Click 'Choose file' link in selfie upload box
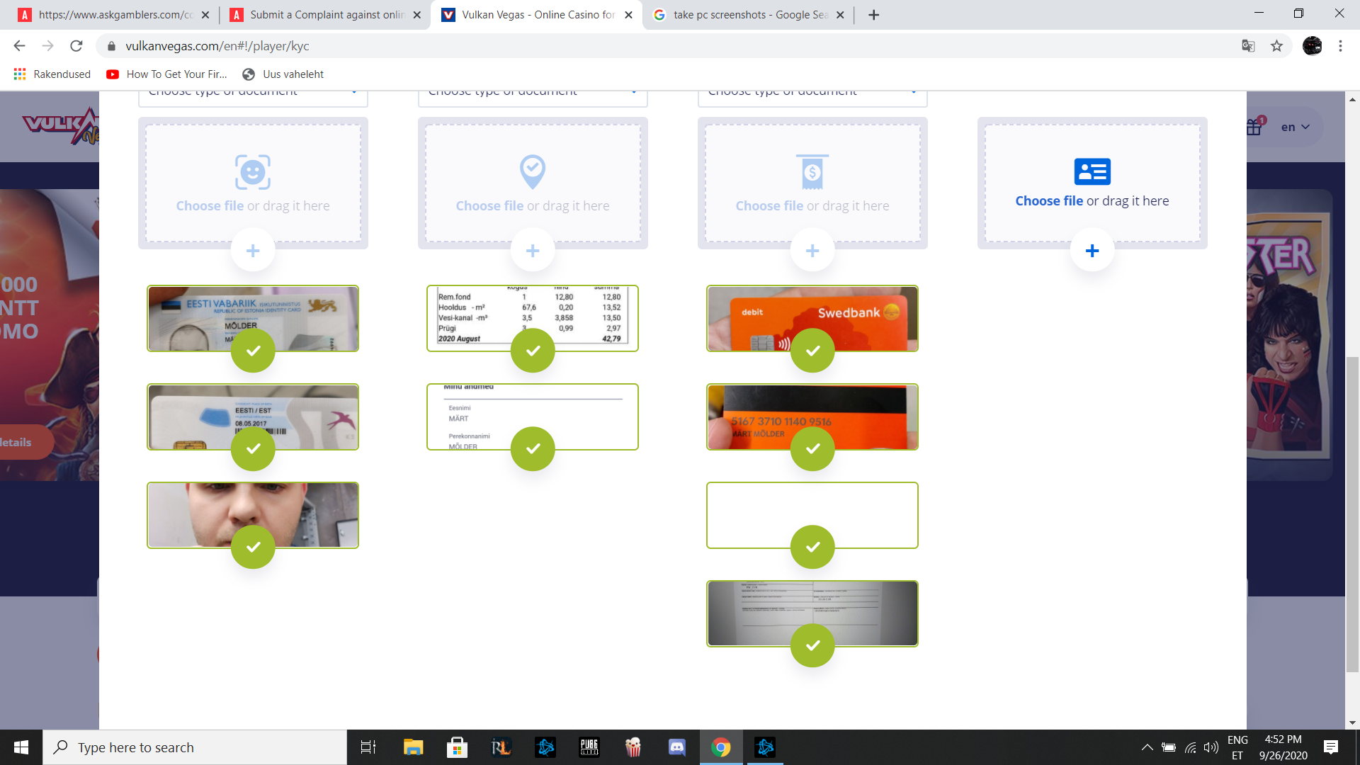Viewport: 1360px width, 765px height. 210,206
